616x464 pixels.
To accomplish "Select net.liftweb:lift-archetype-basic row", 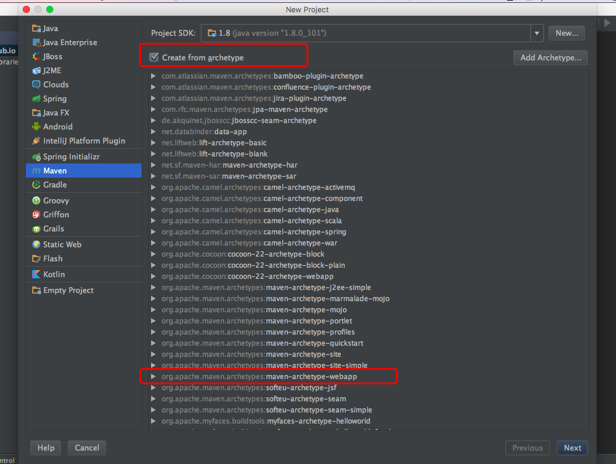I will point(368,143).
